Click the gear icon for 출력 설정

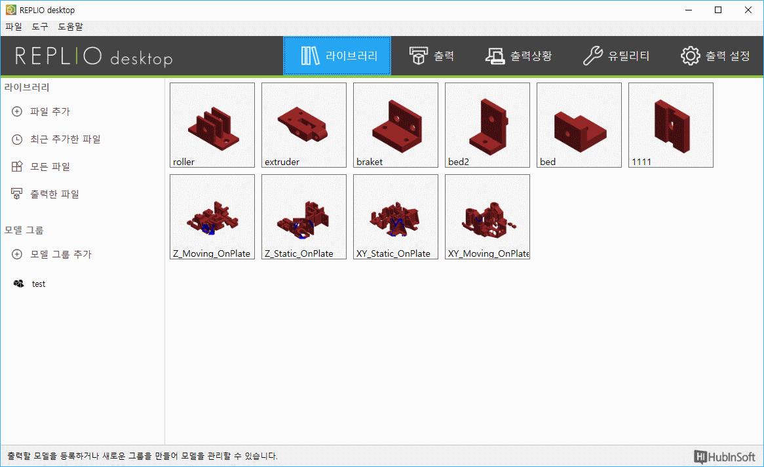tap(690, 56)
